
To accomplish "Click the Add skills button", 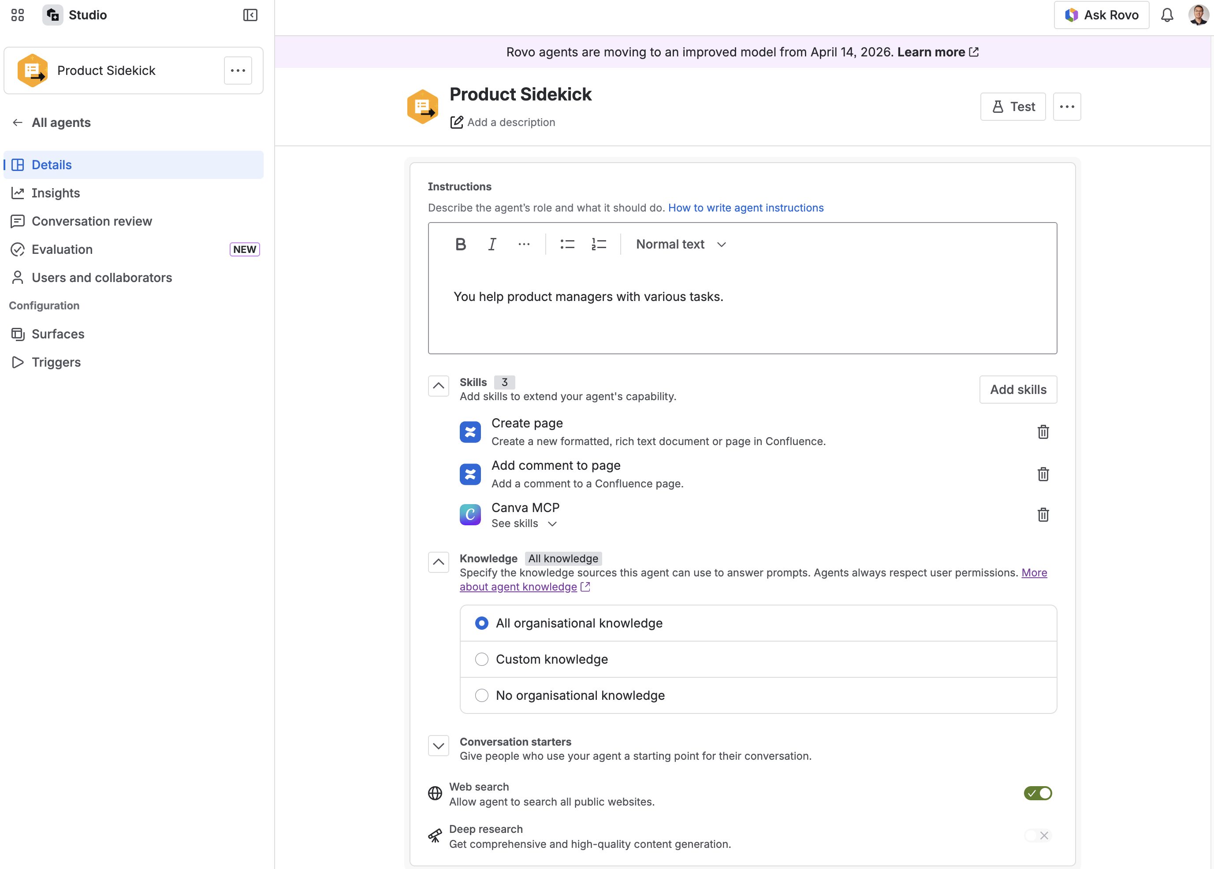I will tap(1018, 390).
